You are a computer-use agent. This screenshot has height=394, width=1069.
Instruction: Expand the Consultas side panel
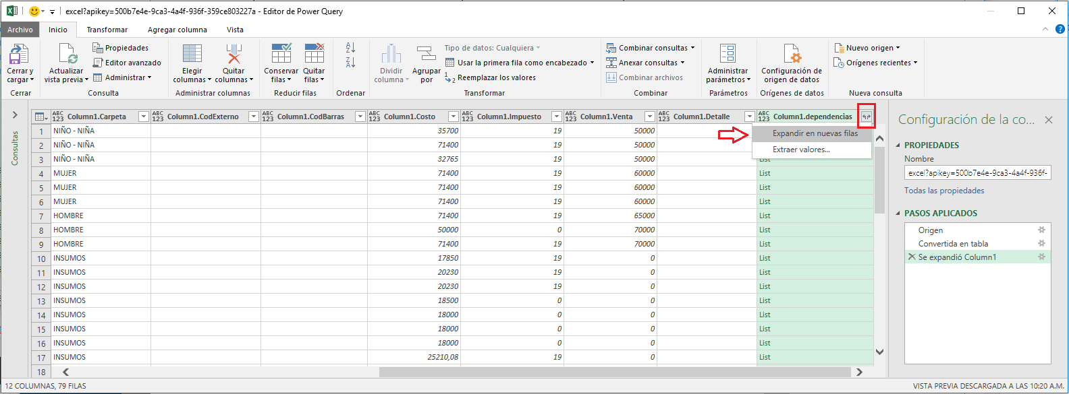15,115
